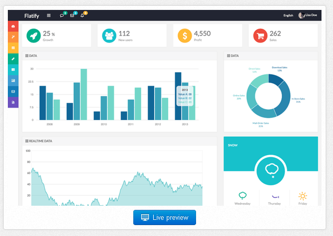Open the English language dropdown
The height and width of the screenshot is (236, 333).
coord(288,16)
